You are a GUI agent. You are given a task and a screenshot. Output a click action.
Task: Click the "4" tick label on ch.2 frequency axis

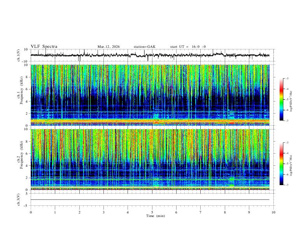pos(27,166)
